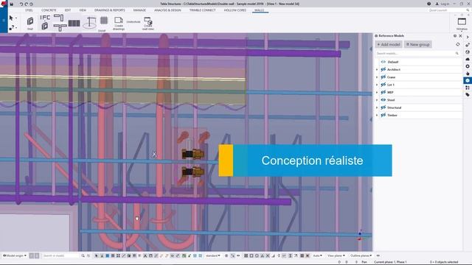The height and width of the screenshot is (265, 472).
Task: Open the standard selection filter dropdown
Action: 213,255
